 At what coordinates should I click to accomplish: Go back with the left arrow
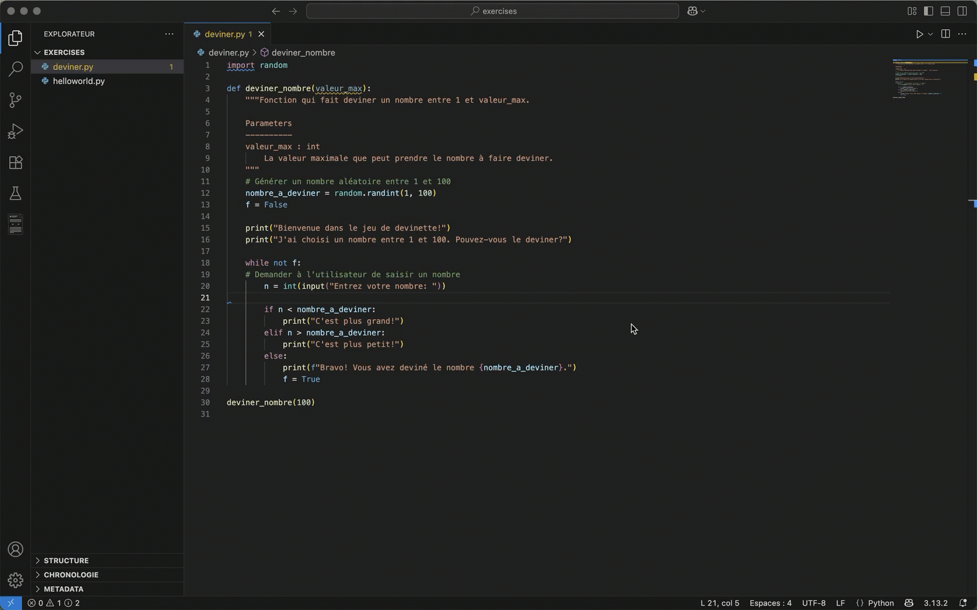[x=276, y=11]
